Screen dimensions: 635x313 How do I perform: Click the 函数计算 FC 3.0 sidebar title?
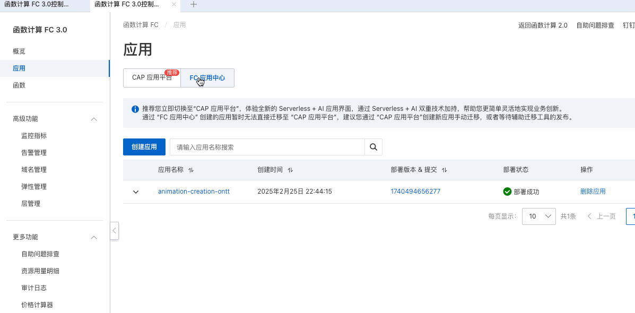pos(40,30)
